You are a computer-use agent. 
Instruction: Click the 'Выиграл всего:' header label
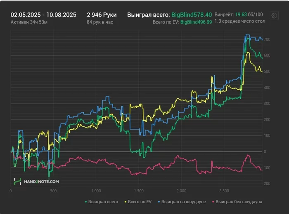[x=149, y=15]
